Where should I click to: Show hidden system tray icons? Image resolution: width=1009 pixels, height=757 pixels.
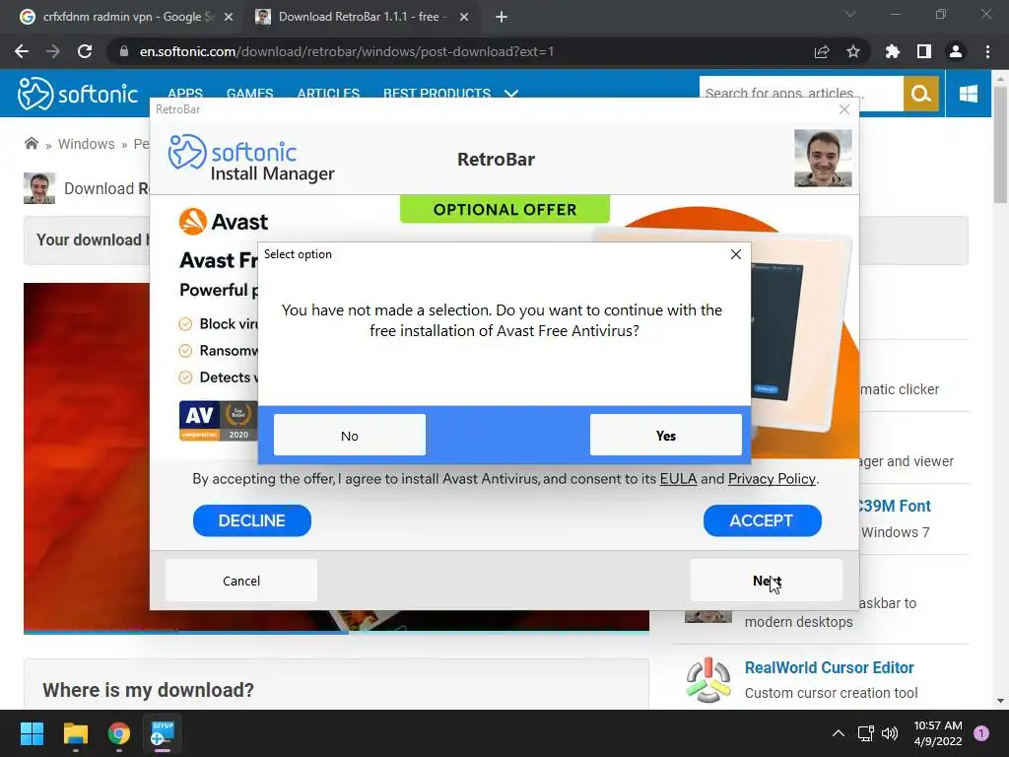[839, 733]
